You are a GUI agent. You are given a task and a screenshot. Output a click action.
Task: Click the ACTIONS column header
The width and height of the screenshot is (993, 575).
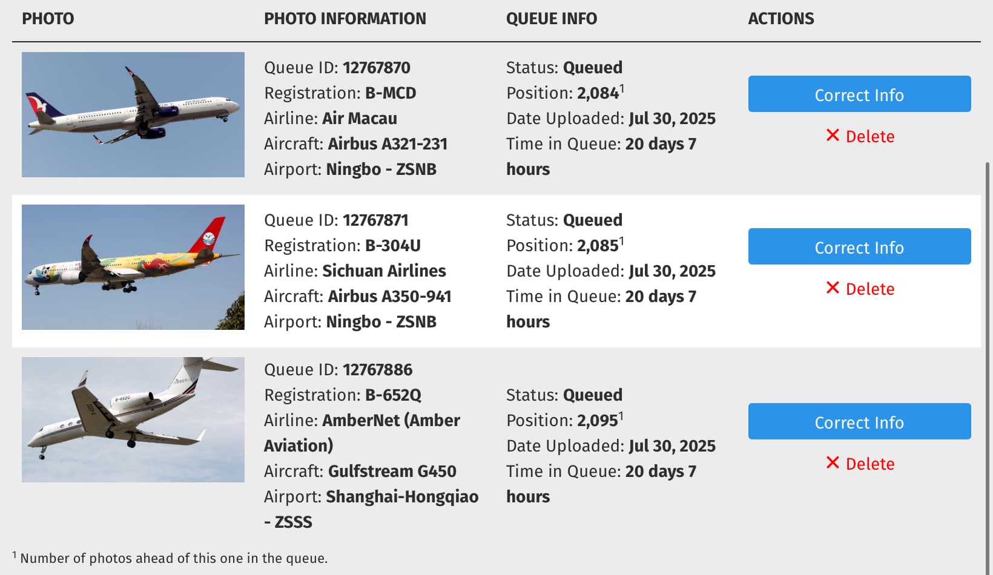click(x=781, y=19)
